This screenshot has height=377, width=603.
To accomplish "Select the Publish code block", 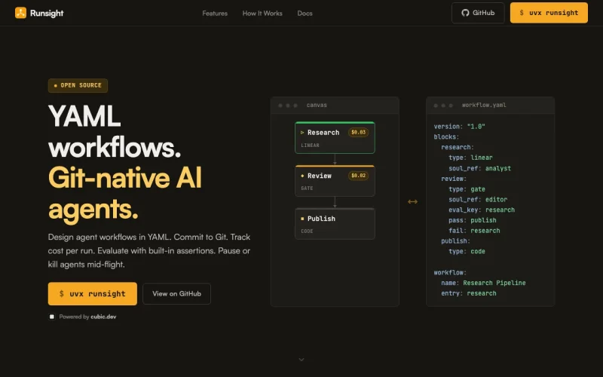I will tap(335, 224).
